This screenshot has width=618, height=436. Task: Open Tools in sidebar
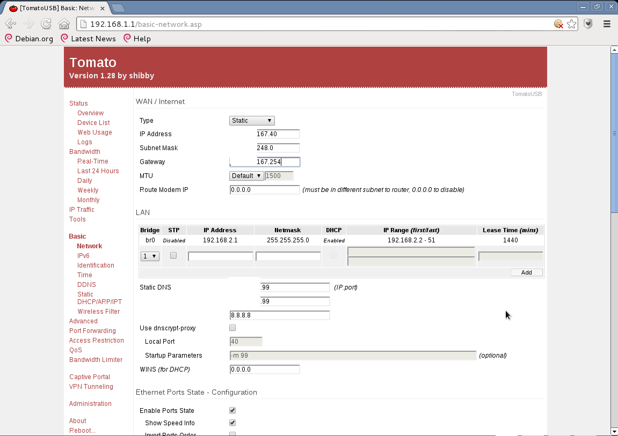pos(77,219)
